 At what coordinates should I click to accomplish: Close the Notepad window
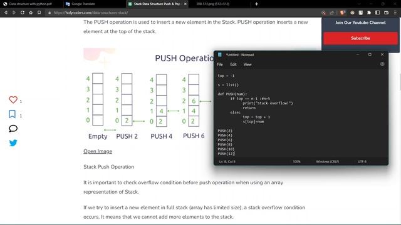click(x=382, y=54)
